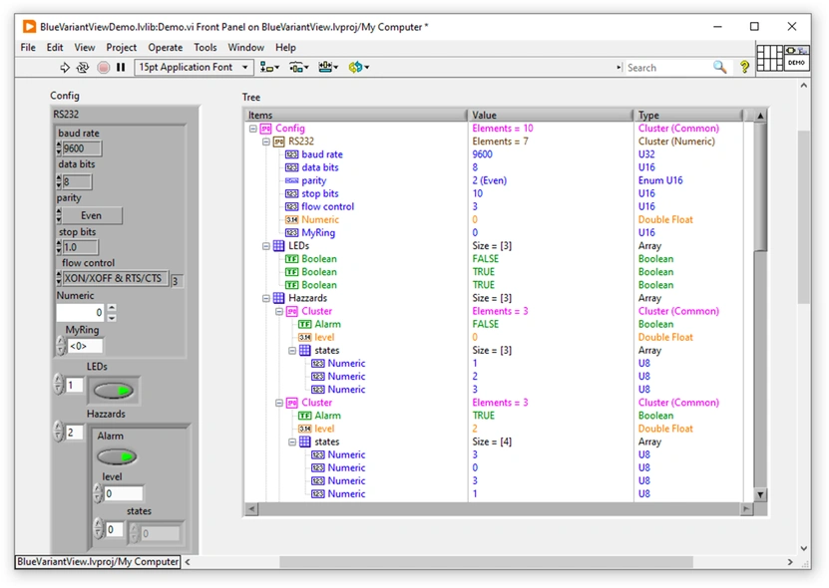Click the Abort Execution icon
This screenshot has width=829, height=588.
click(x=103, y=67)
